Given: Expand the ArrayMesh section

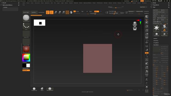Looking at the screenshot, I should pyautogui.click(x=156, y=43).
